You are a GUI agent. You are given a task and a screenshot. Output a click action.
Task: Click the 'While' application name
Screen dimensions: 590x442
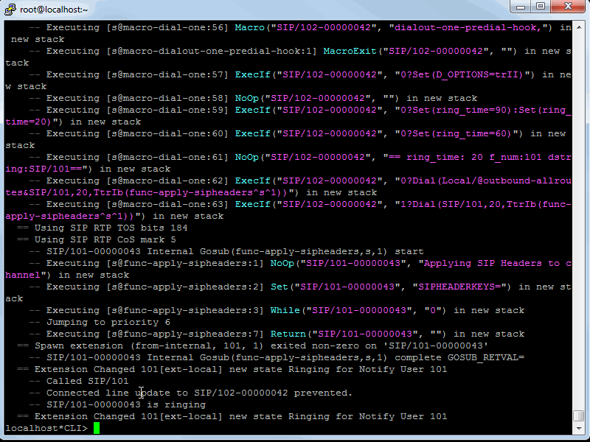(x=285, y=310)
